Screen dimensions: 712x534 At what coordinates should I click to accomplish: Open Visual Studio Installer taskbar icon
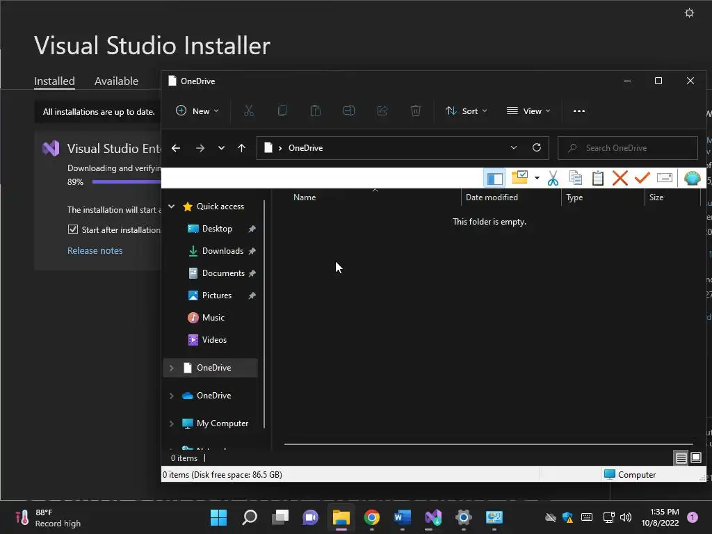(433, 517)
